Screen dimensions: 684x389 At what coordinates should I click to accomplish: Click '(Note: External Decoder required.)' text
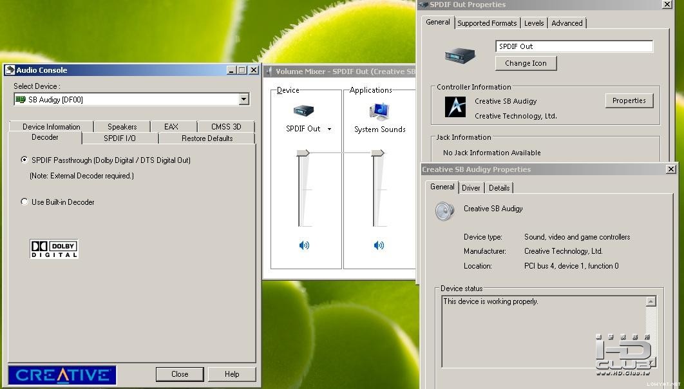pyautogui.click(x=82, y=176)
